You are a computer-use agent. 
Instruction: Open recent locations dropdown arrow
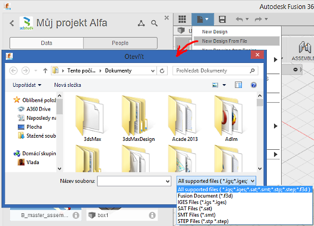36,70
